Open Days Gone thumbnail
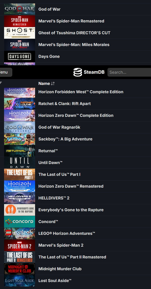The image size is (151, 289). [19, 56]
